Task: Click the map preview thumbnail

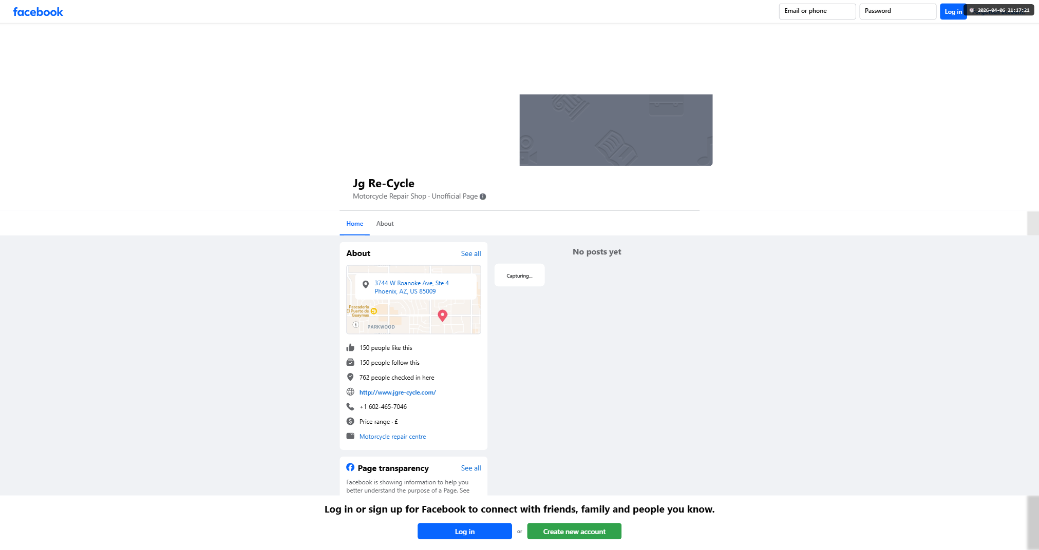Action: [413, 300]
